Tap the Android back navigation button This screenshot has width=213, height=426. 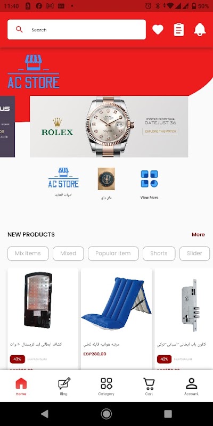click(45, 414)
